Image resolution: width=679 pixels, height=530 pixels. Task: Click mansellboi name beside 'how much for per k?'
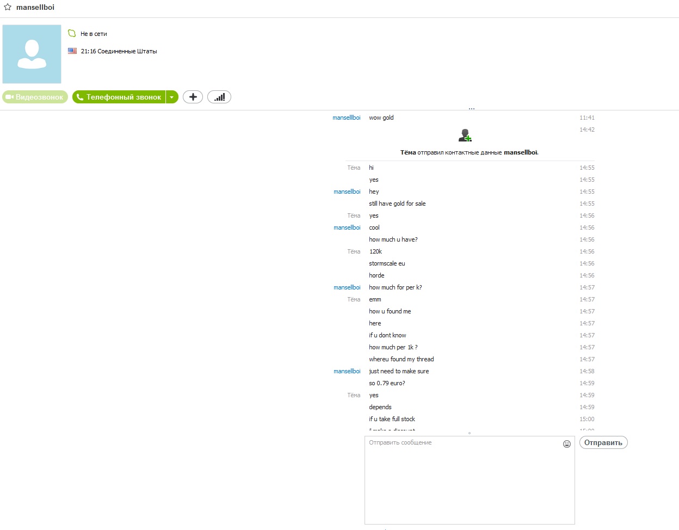pyautogui.click(x=347, y=287)
